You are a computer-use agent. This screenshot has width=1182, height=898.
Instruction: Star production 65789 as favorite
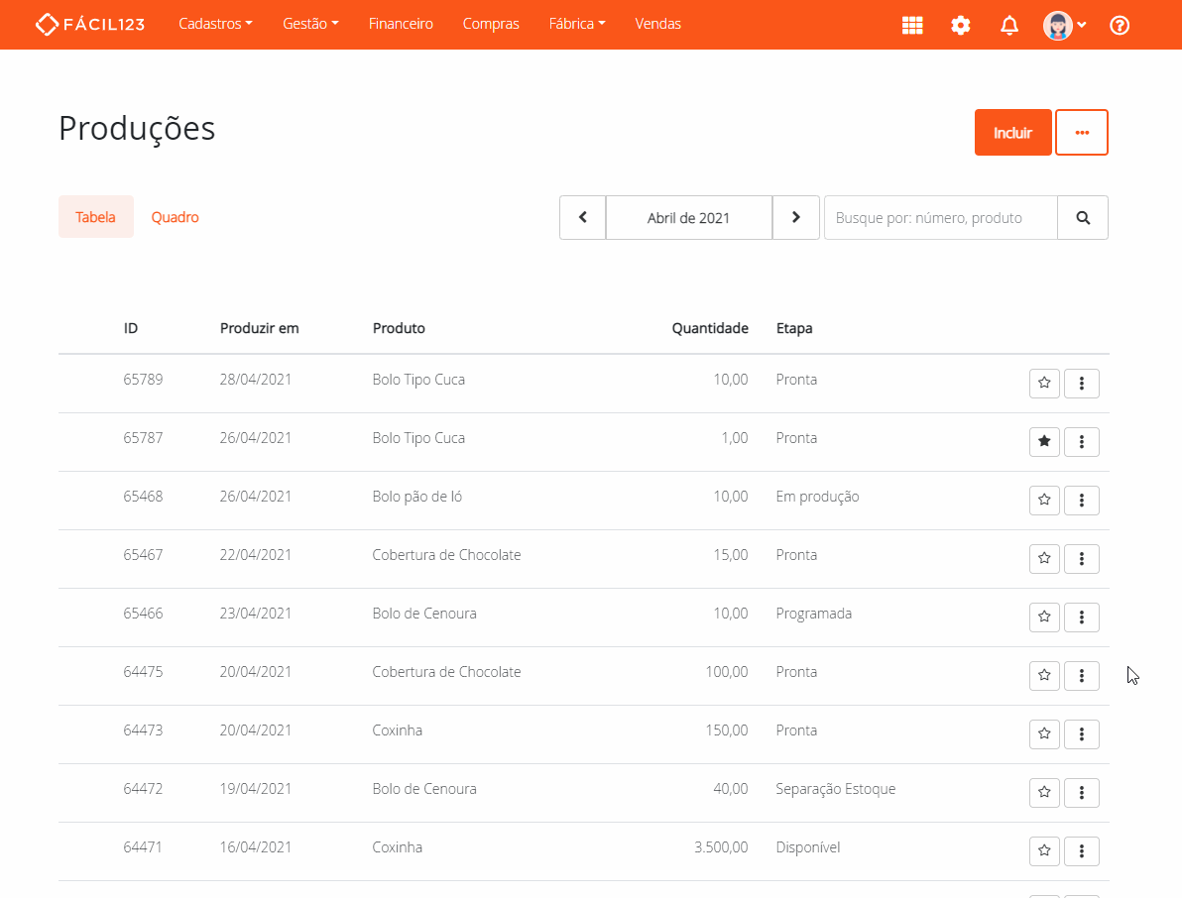(1044, 384)
